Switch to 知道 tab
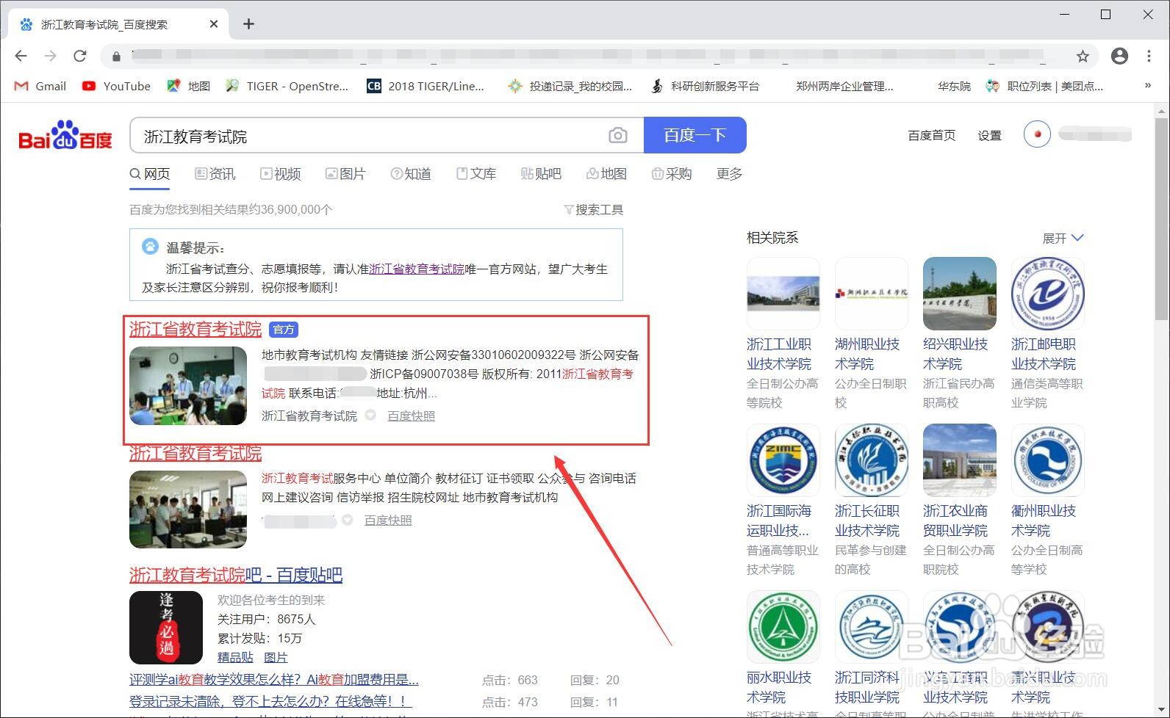Screen dimensions: 1170x718 point(411,174)
